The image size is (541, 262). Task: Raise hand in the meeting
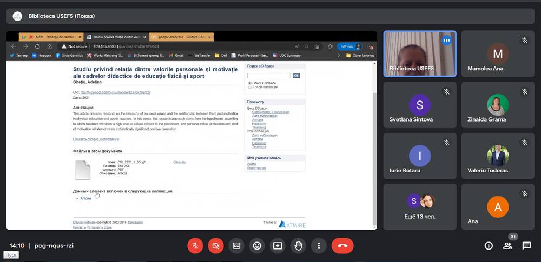[x=298, y=246]
